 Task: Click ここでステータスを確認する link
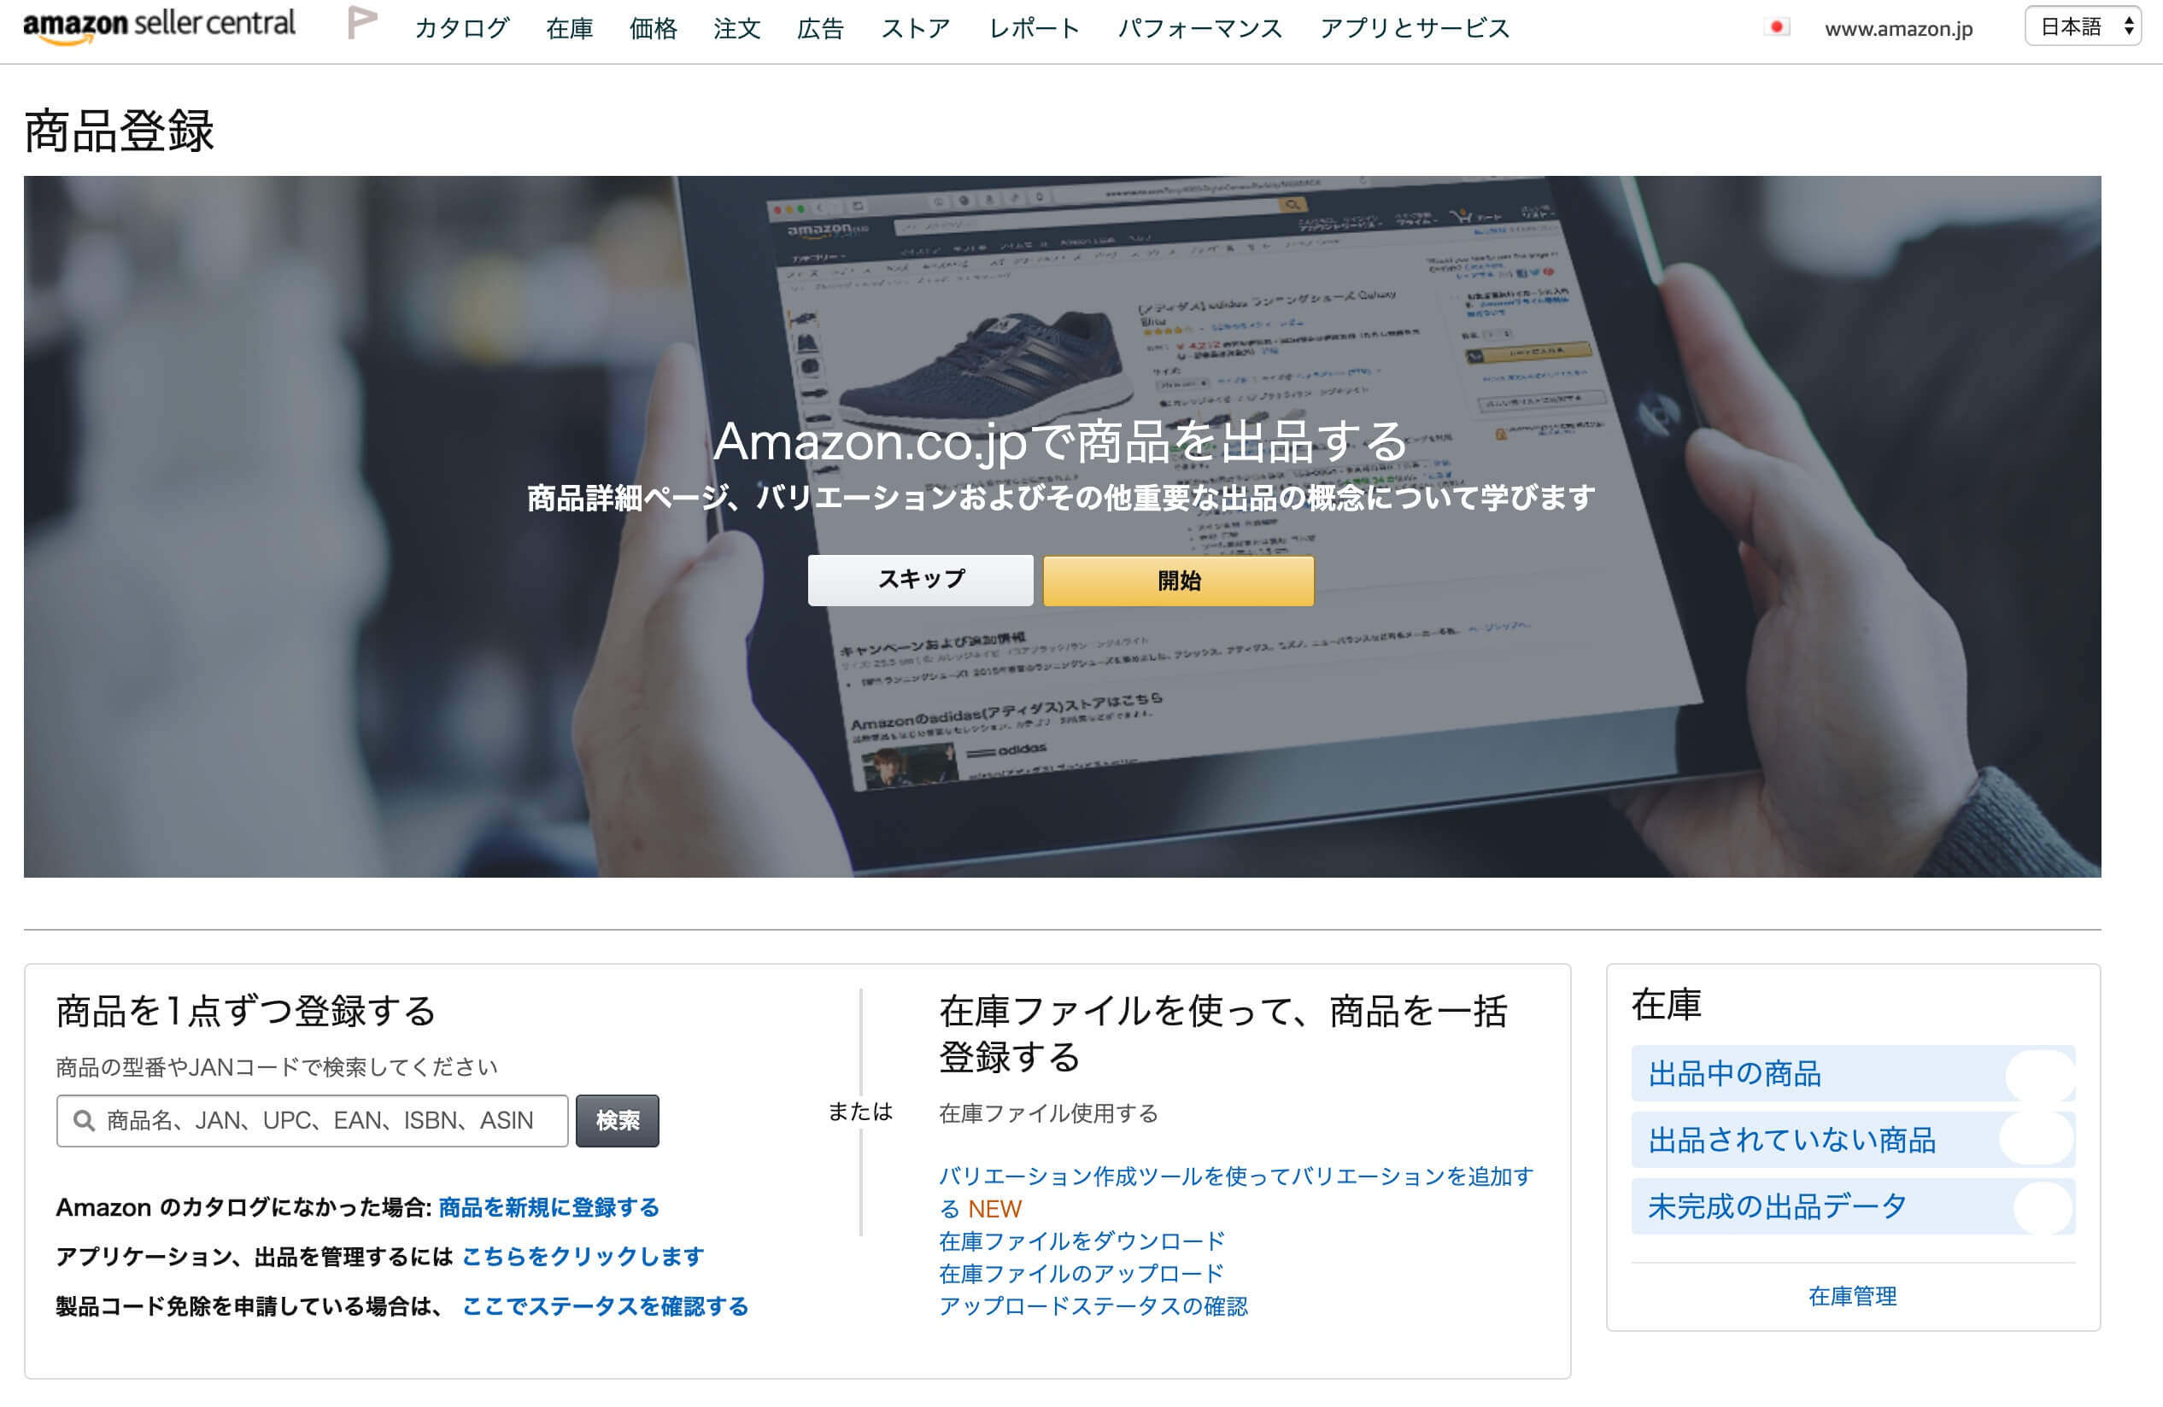(606, 1306)
